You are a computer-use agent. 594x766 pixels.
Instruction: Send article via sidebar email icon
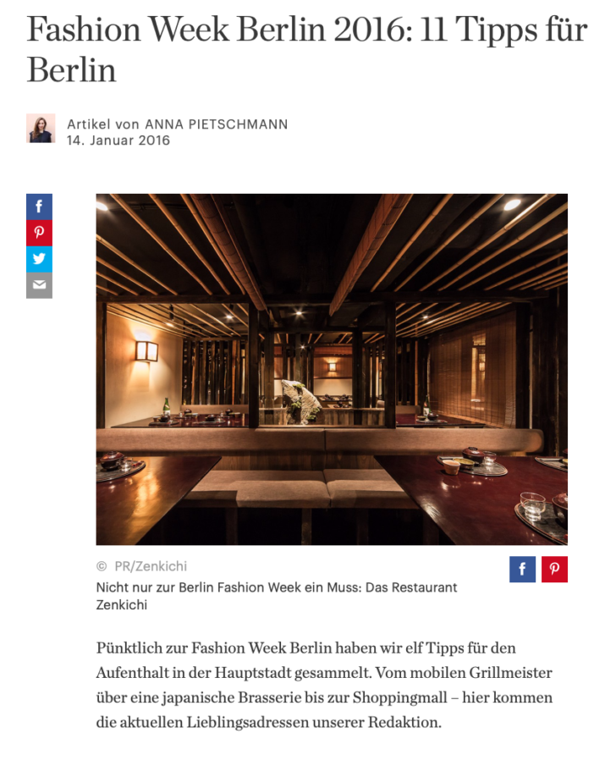coord(39,285)
